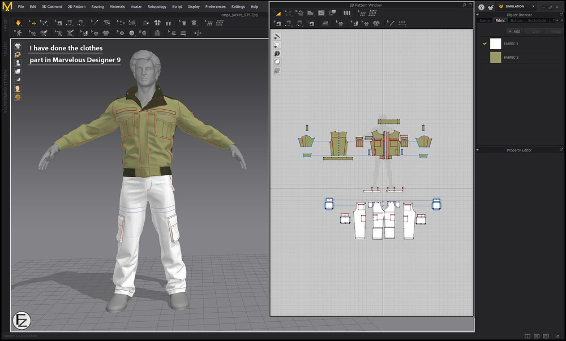566x341 pixels.
Task: Select the white FABRIC 1 swatch
Action: 496,44
